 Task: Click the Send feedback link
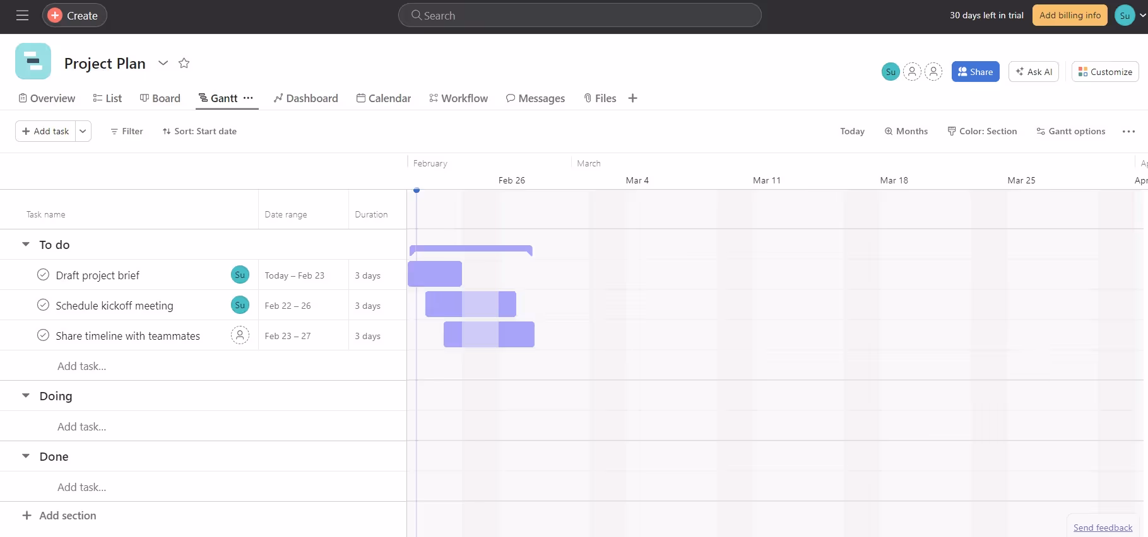[1103, 528]
